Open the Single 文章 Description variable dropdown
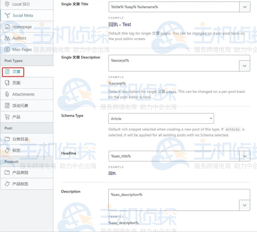 [x=244, y=66]
